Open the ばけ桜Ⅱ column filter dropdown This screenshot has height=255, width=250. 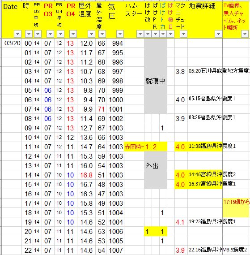[x=170, y=34]
